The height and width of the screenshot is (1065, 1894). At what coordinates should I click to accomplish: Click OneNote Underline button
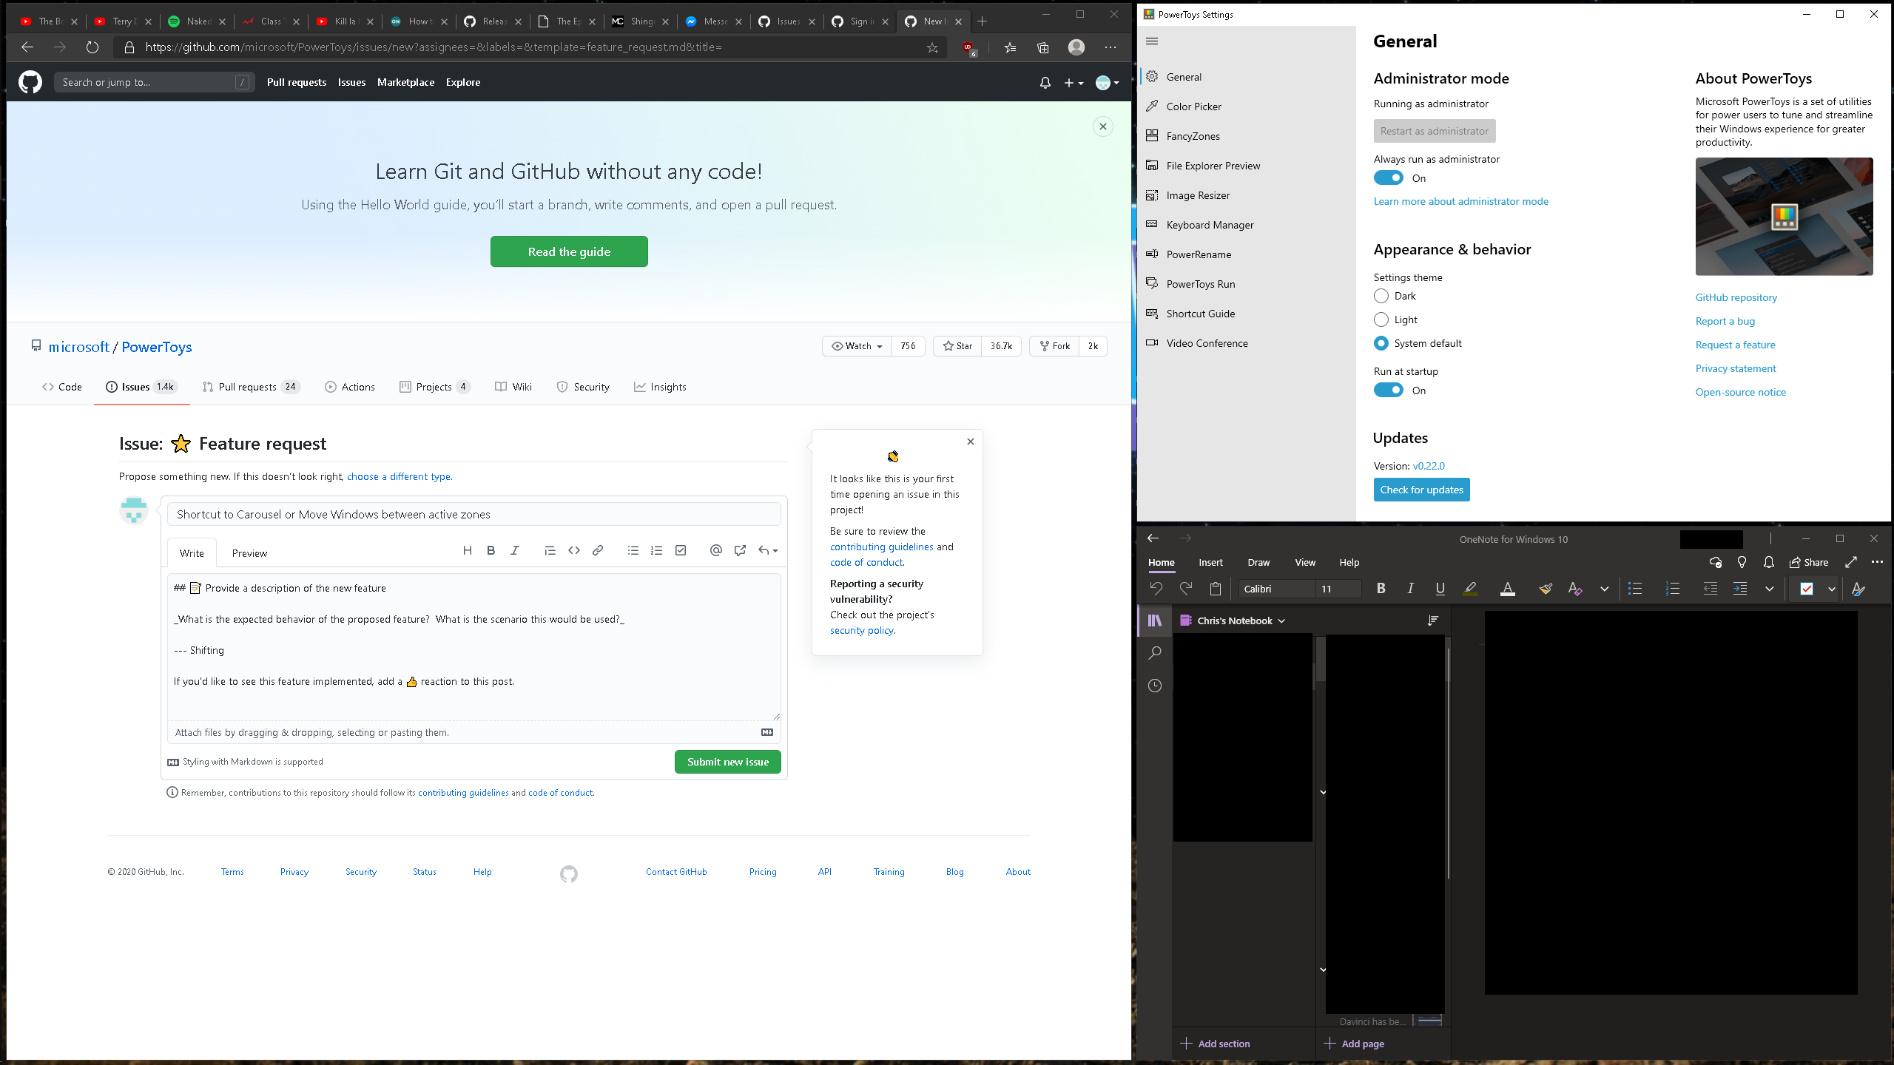[1440, 589]
